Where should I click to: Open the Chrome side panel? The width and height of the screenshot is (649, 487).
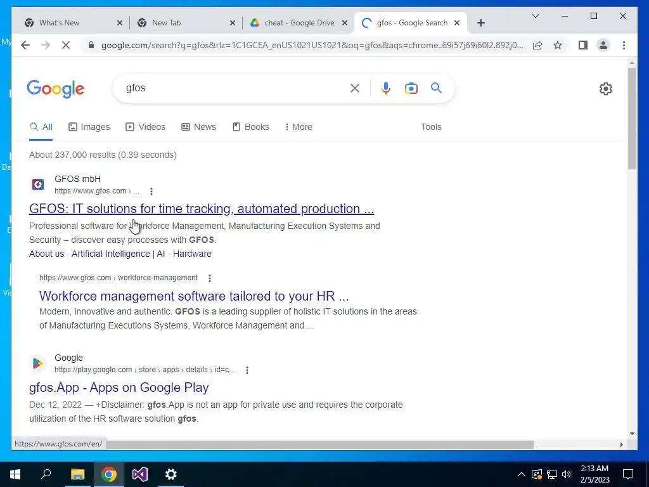[583, 45]
